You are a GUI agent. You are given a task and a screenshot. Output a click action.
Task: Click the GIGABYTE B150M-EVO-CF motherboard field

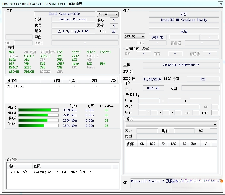click(181, 65)
